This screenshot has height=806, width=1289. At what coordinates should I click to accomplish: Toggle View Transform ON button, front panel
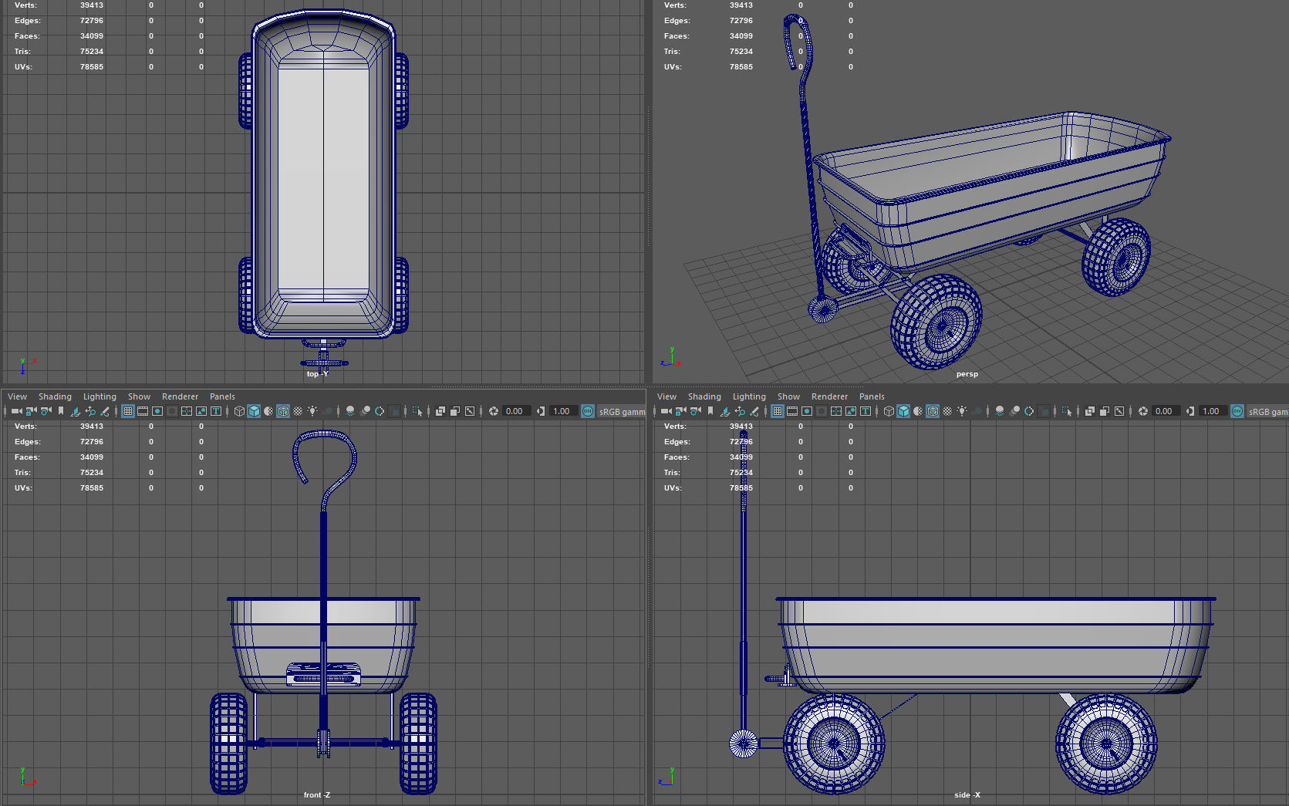tap(588, 411)
